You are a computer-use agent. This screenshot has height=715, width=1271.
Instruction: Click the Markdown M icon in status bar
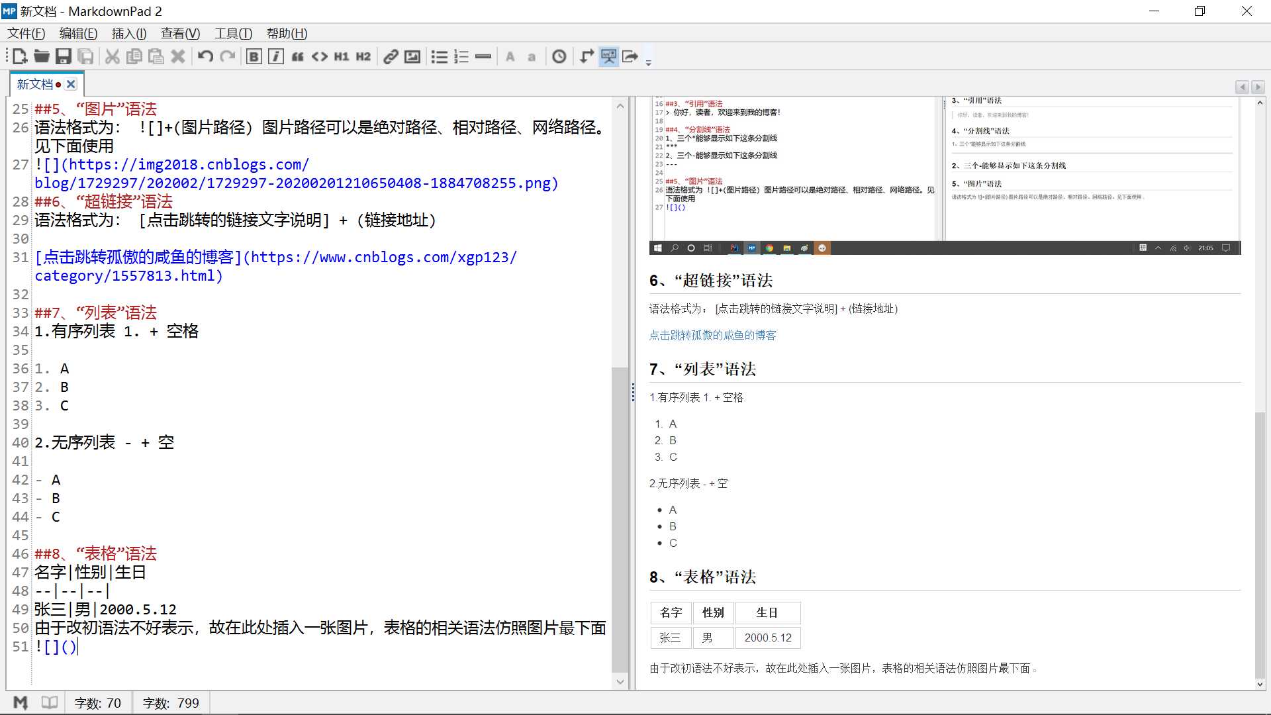point(21,702)
